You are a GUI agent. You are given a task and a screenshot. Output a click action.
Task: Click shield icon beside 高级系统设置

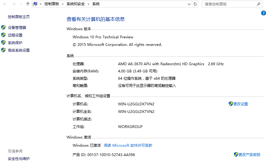pyautogui.click(x=3, y=50)
